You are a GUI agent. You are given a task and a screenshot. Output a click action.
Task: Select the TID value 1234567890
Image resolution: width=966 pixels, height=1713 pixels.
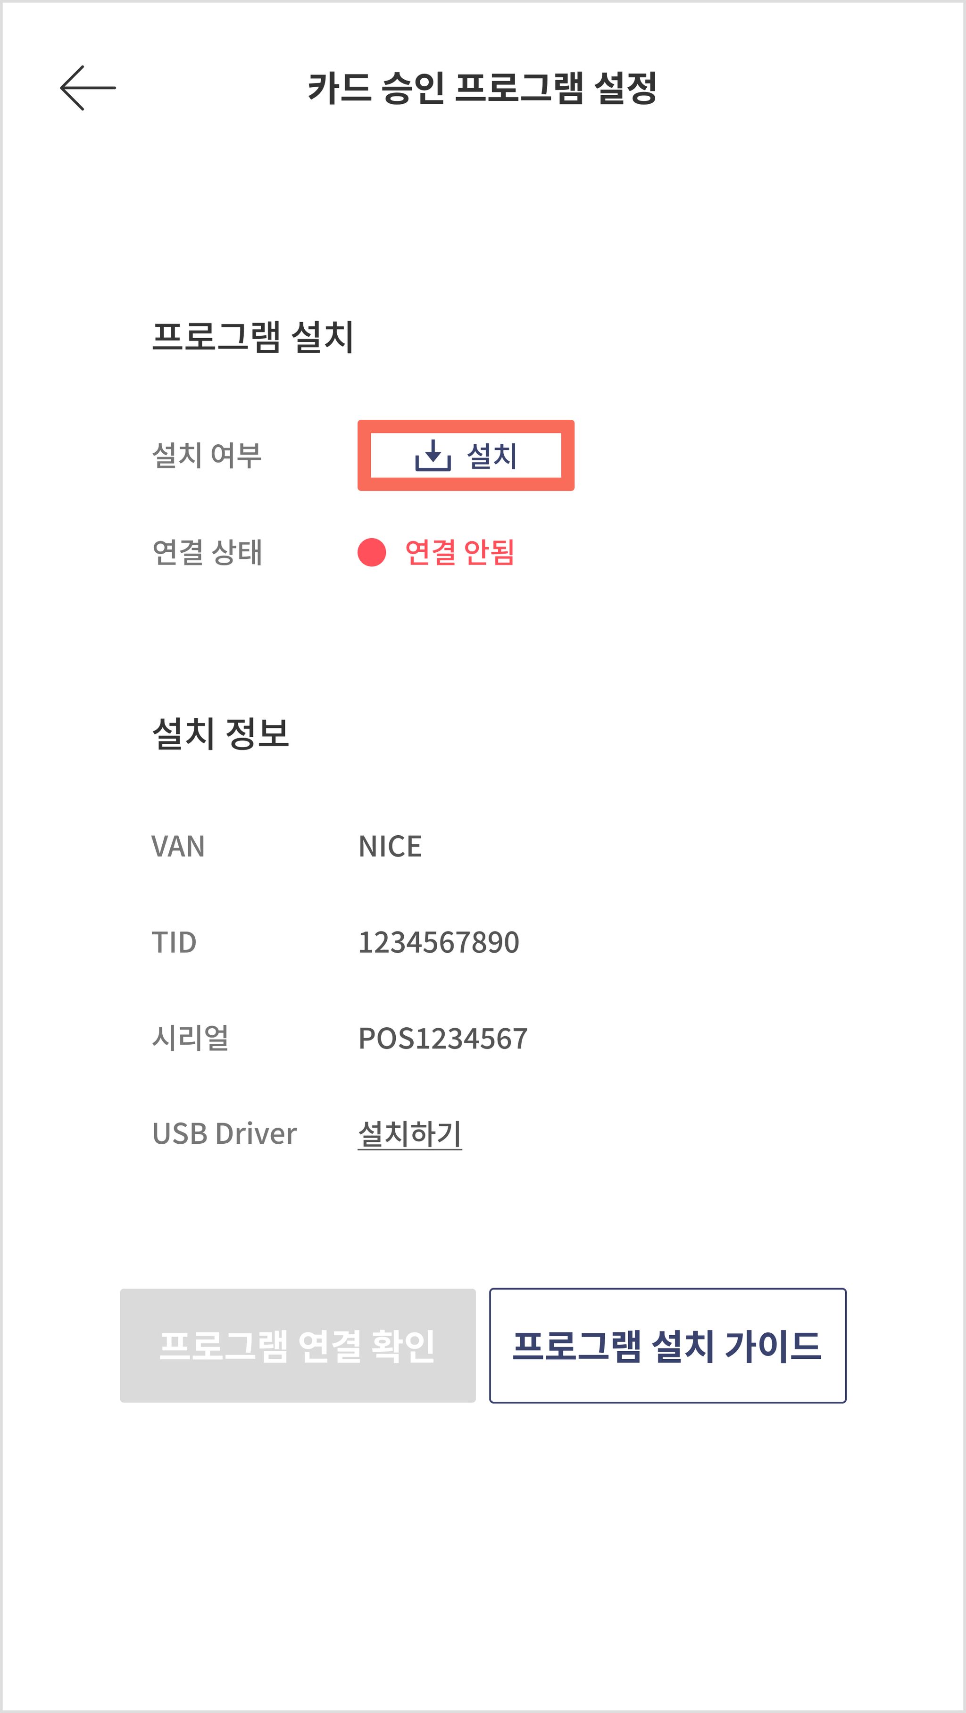pyautogui.click(x=439, y=942)
